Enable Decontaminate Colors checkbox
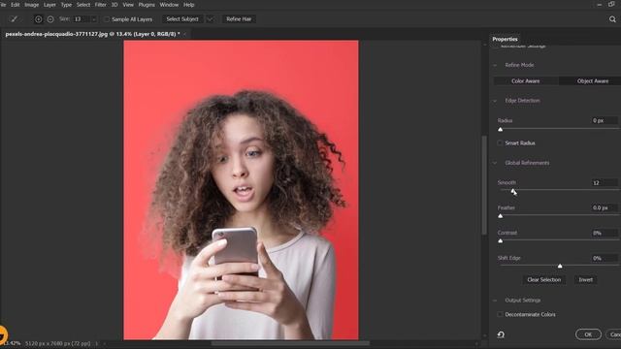This screenshot has width=621, height=349. click(501, 314)
